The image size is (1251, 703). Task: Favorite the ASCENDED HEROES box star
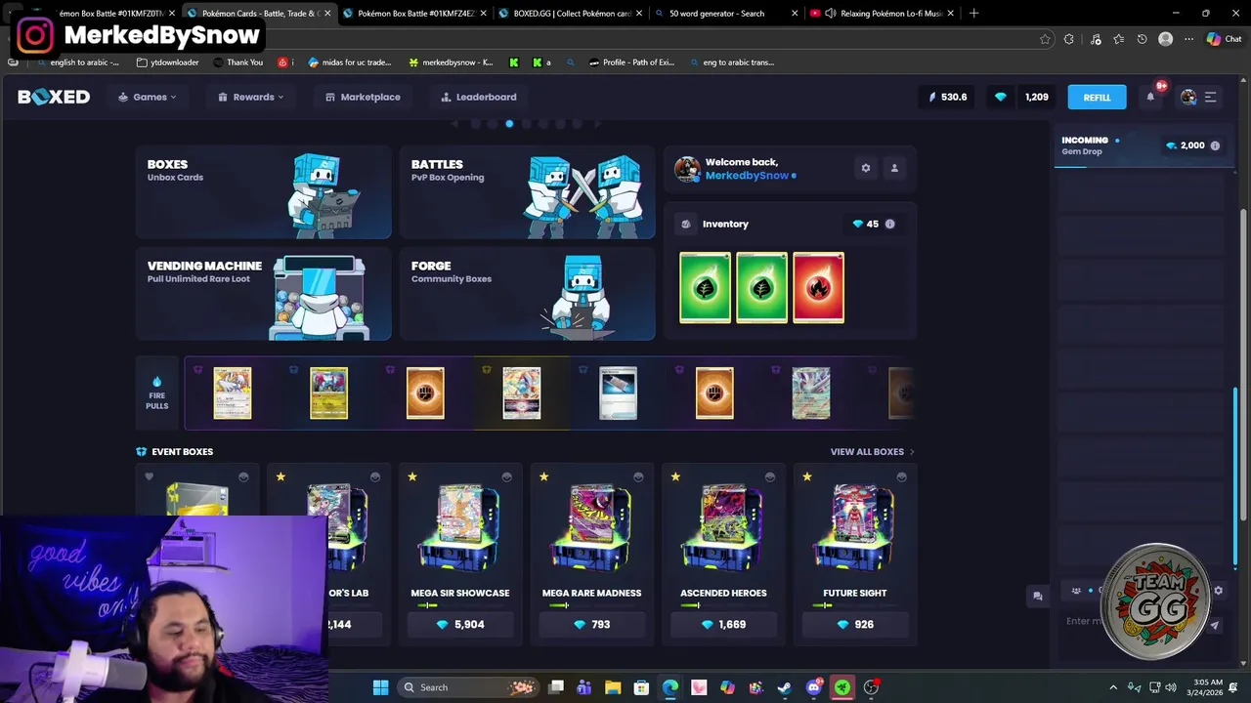click(x=675, y=476)
